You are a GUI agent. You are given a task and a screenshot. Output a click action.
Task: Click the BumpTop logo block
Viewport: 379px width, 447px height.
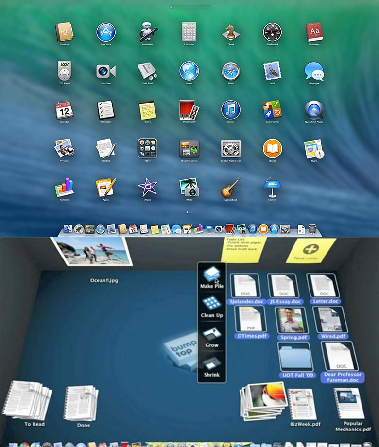point(182,351)
